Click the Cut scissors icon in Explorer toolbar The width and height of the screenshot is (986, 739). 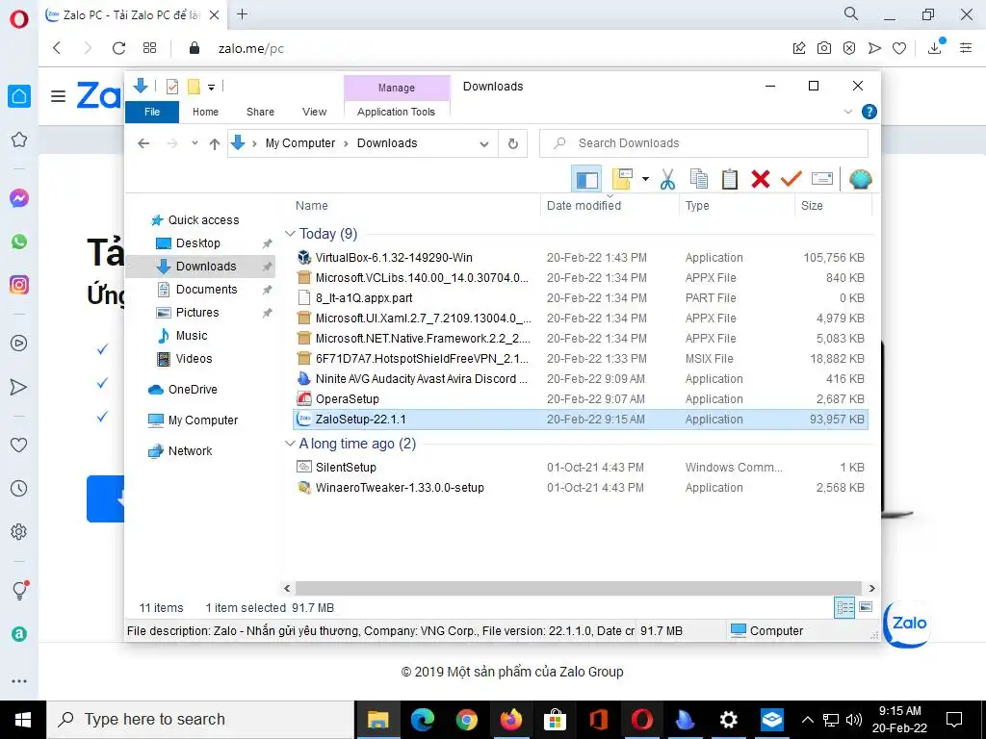[667, 180]
